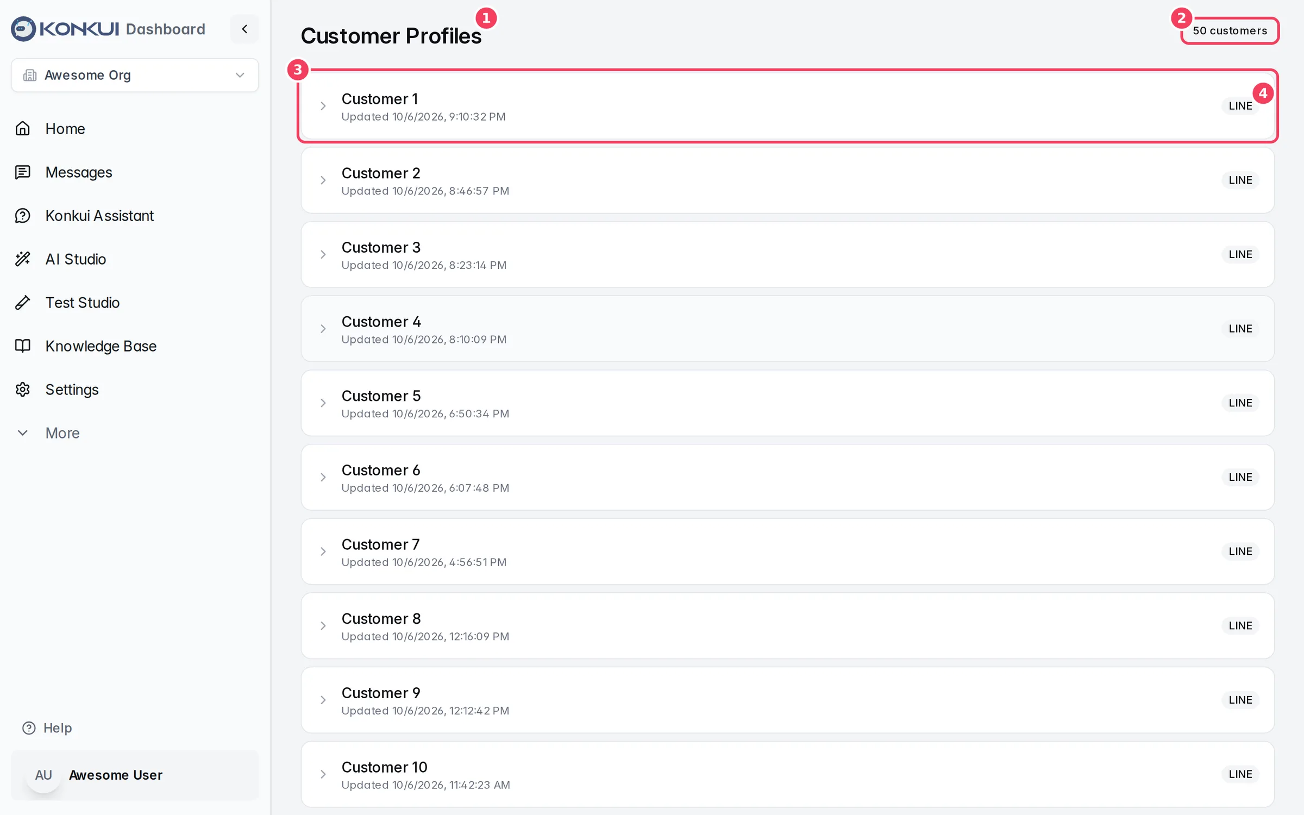Click the LINE badge on Customer 10
This screenshot has height=815, width=1304.
(1240, 774)
